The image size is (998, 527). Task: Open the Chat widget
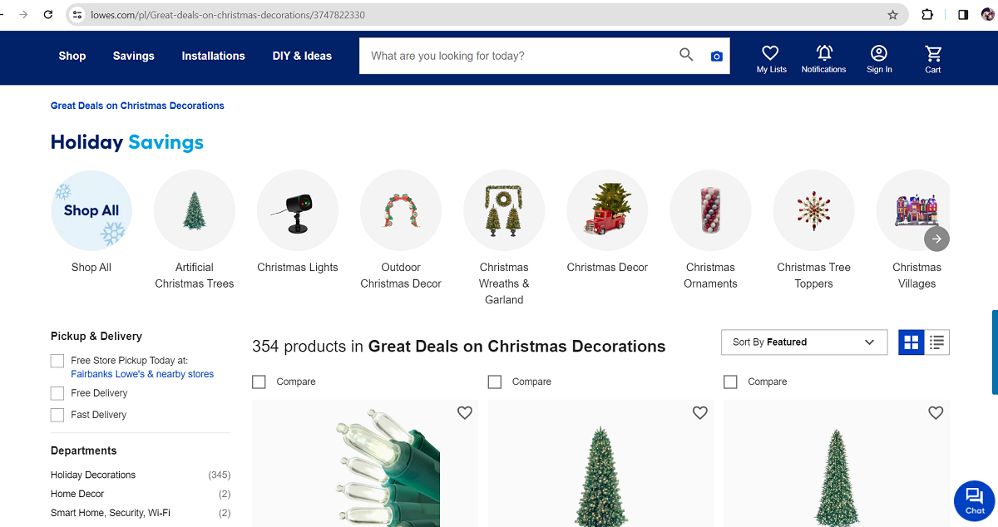click(x=973, y=500)
